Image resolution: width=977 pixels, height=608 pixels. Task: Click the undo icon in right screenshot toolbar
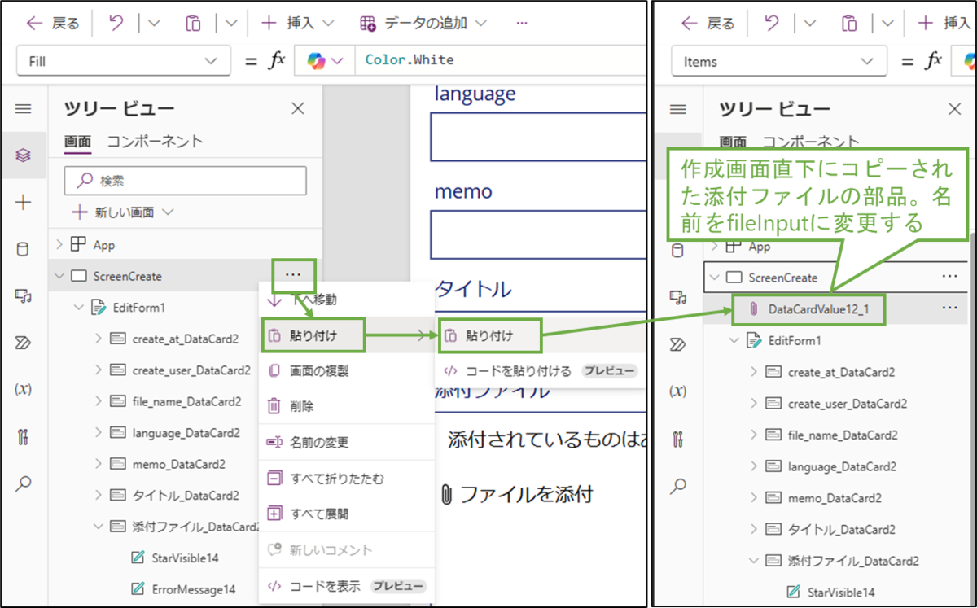coord(772,24)
